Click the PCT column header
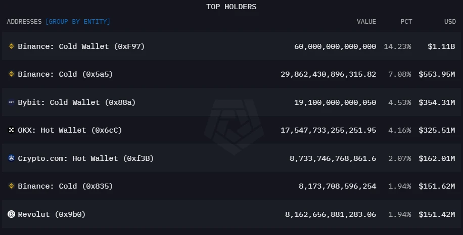This screenshot has width=463, height=235. coord(406,22)
